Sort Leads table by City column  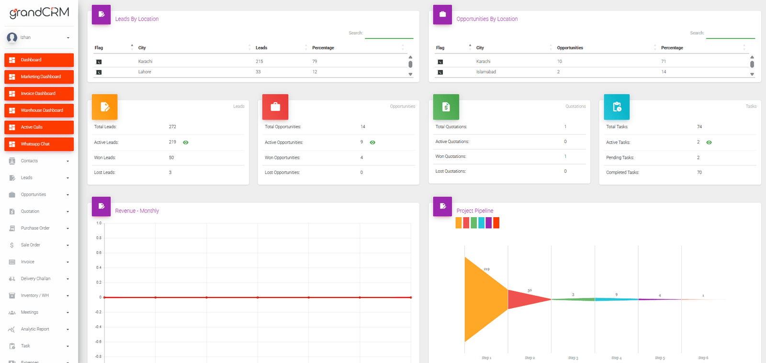(142, 48)
